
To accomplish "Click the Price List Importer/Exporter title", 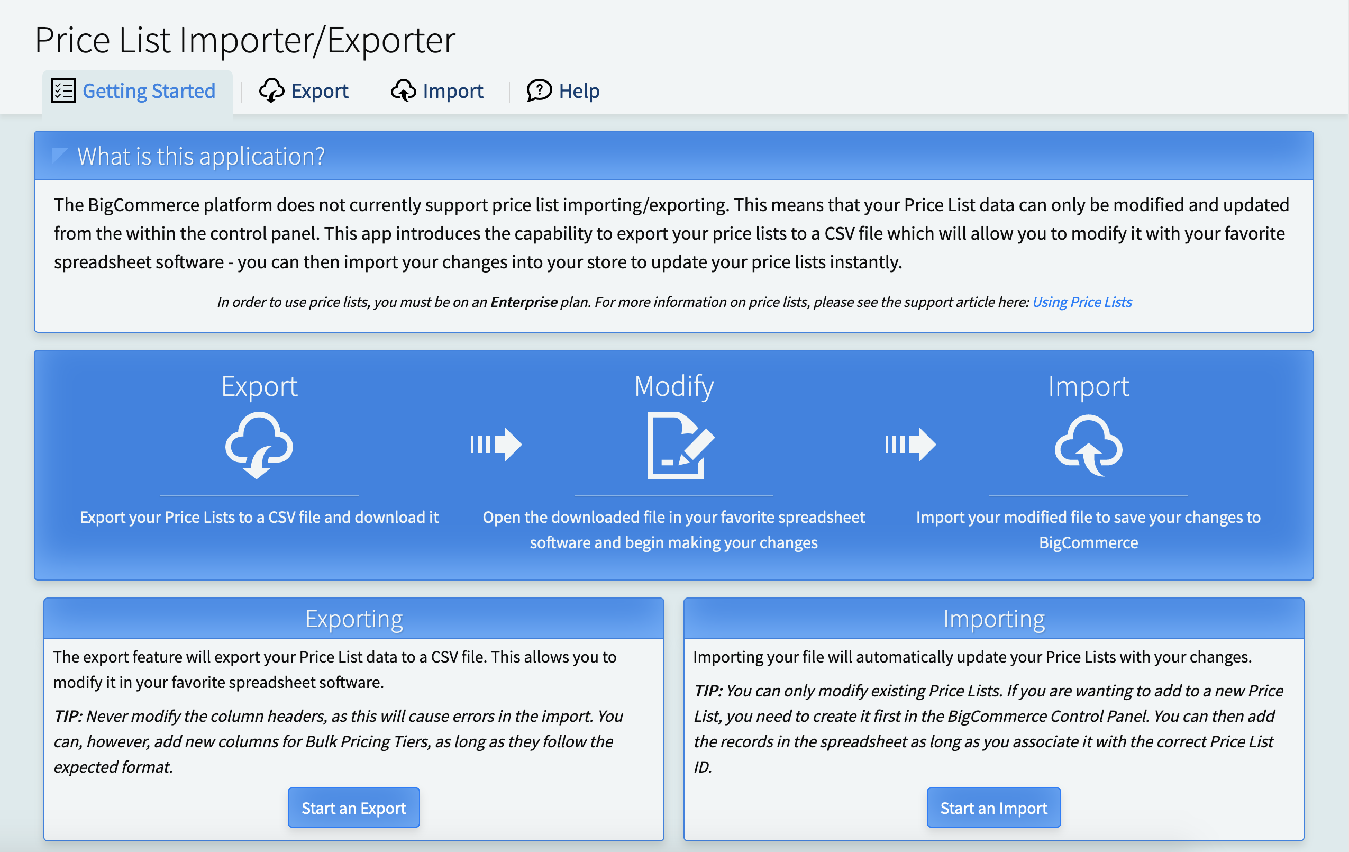I will click(x=245, y=40).
